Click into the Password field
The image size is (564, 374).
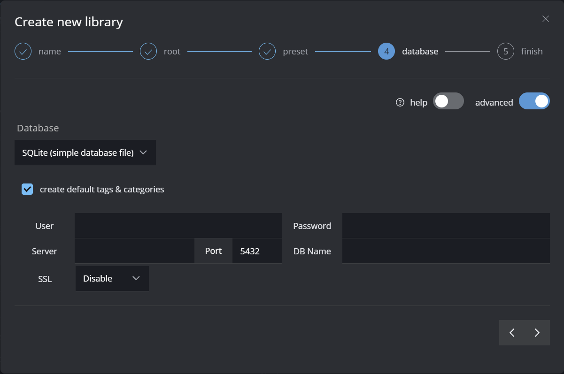pos(446,226)
